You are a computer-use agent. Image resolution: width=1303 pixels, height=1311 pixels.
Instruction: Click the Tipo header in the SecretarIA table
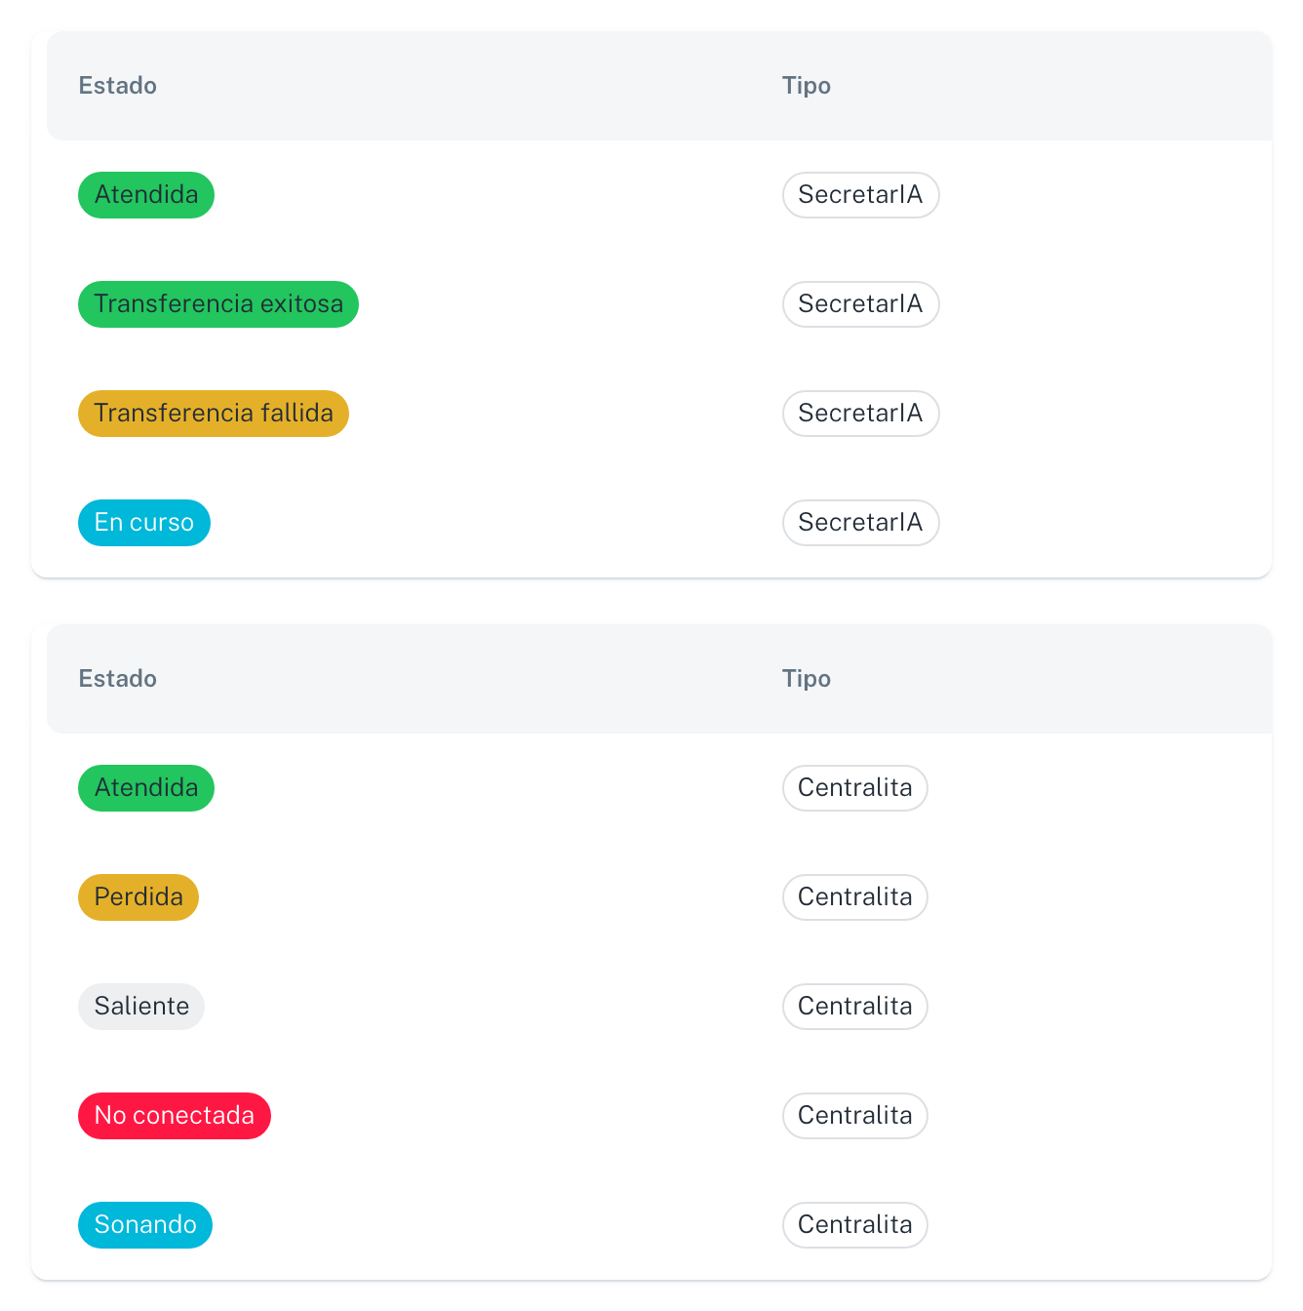point(807,86)
